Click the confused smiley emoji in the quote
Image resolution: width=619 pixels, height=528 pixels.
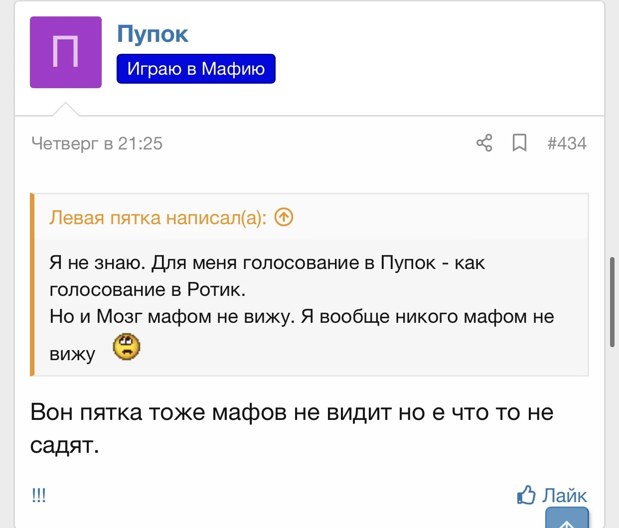[x=127, y=347]
